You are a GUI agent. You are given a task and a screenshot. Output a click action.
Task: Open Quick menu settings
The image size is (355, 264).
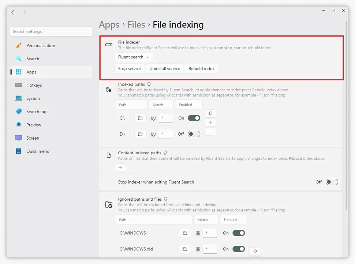(x=51, y=151)
